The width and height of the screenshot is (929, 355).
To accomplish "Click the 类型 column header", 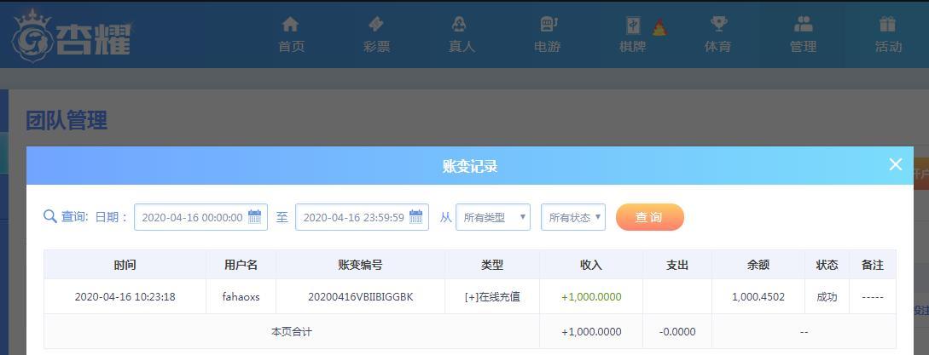I will tap(492, 265).
